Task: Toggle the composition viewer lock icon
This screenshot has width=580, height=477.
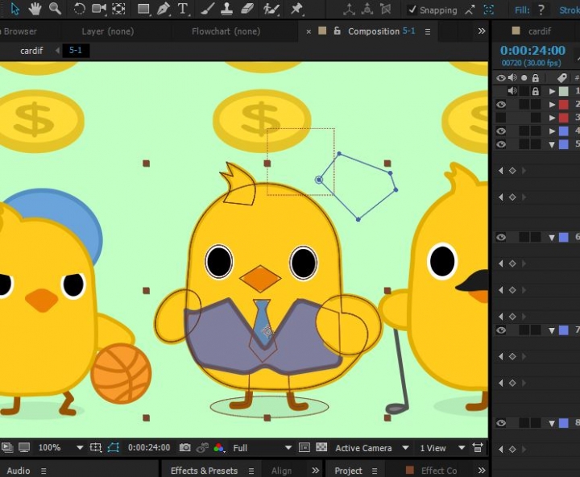Action: pyautogui.click(x=337, y=31)
